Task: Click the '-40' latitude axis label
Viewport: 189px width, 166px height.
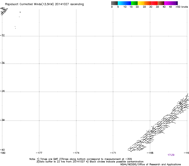Action: click(2, 150)
